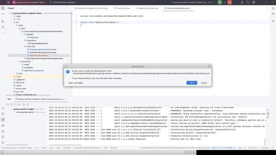Open the Code With Me user icon

[x=242, y=2]
